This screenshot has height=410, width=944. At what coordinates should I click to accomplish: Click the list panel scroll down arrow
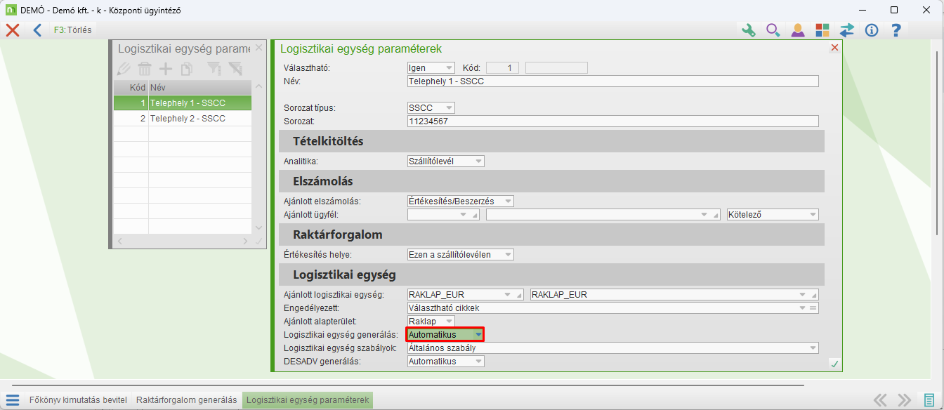pyautogui.click(x=258, y=227)
